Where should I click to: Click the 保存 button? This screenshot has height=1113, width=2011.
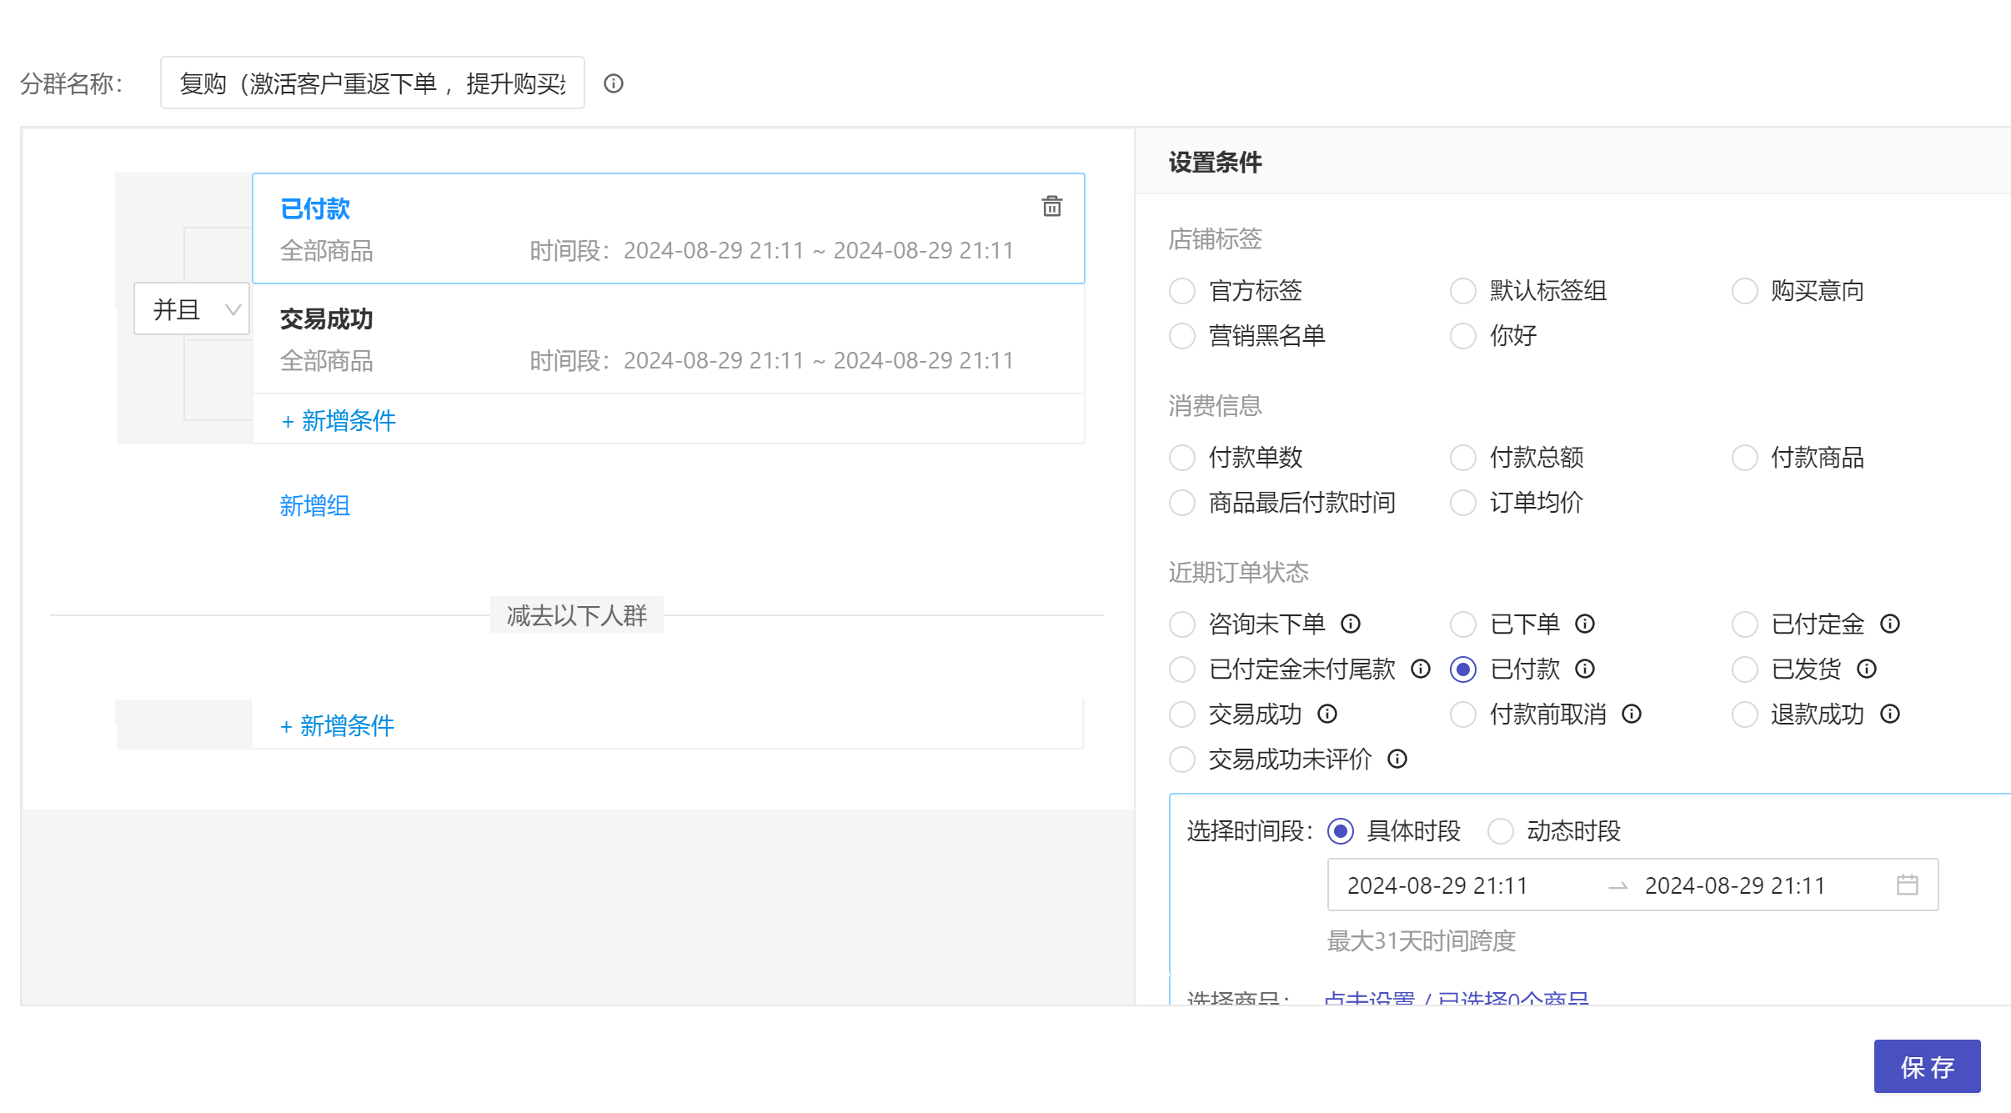point(1927,1066)
